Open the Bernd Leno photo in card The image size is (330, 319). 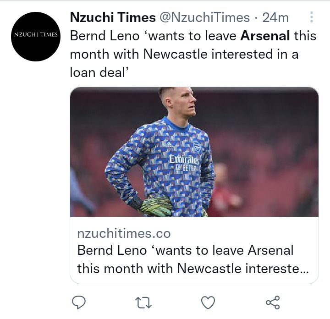click(x=194, y=152)
